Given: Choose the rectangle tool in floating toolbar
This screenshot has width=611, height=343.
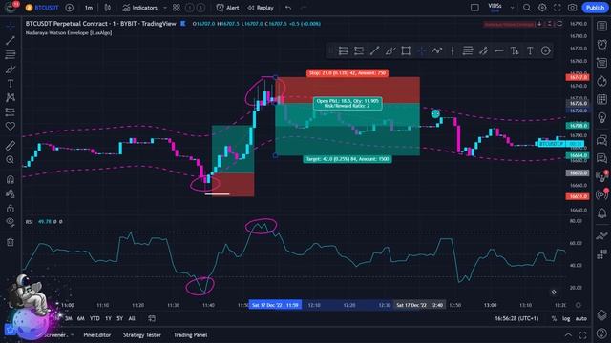Looking at the screenshot, I should coord(406,50).
